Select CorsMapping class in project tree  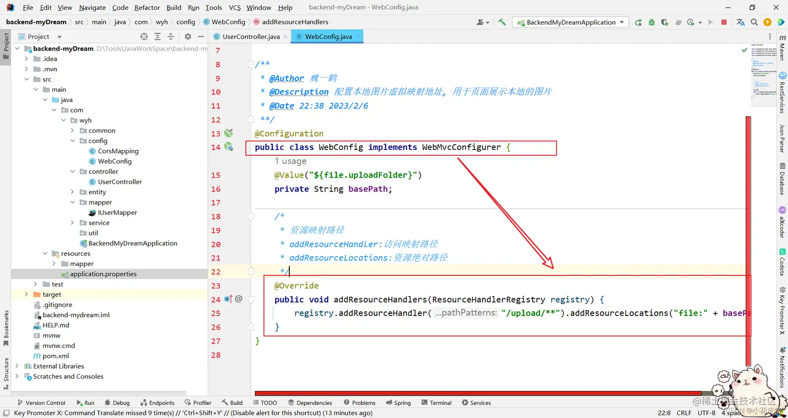pos(118,151)
